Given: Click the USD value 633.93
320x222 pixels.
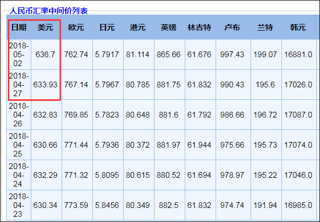Looking at the screenshot, I should (x=45, y=84).
